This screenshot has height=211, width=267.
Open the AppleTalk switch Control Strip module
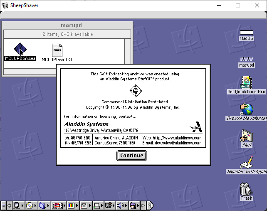(x=19, y=206)
